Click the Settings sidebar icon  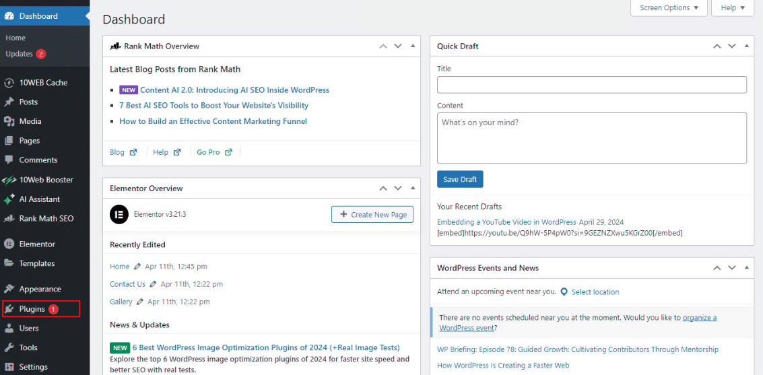(9, 367)
